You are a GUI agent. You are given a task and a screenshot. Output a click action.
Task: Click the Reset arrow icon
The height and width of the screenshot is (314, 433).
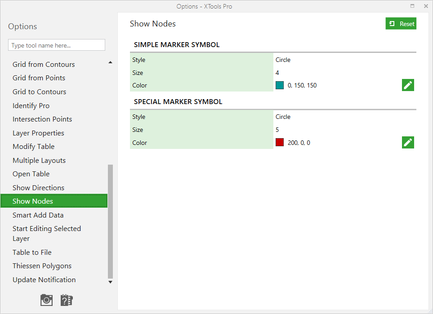(393, 23)
